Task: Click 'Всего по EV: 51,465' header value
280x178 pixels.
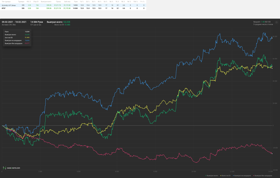Action: [x=62, y=25]
